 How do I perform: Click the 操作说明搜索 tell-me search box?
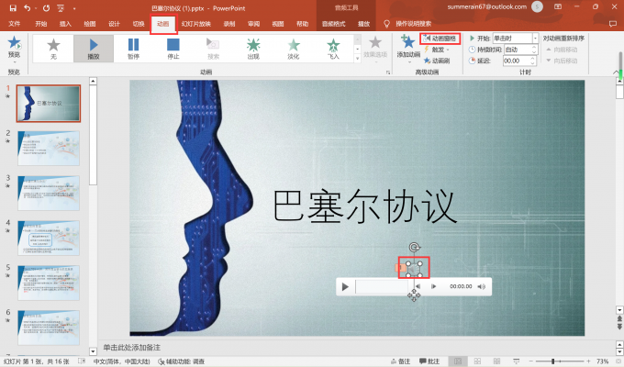[413, 24]
